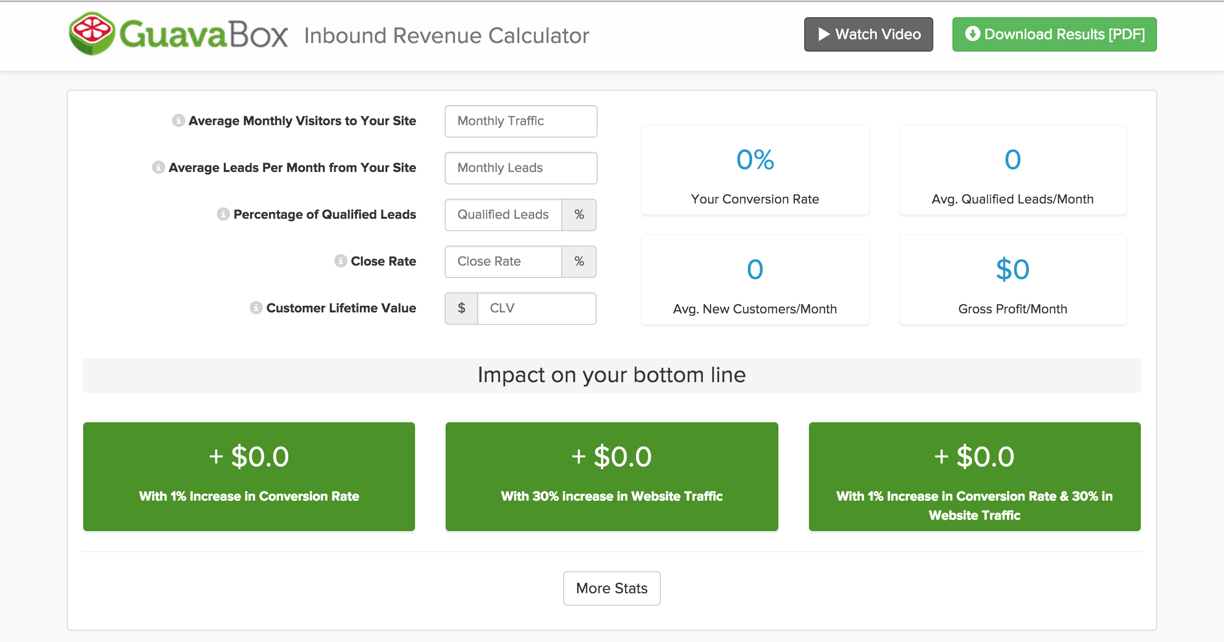Click the Watch Video button
1224x642 pixels.
tap(868, 33)
